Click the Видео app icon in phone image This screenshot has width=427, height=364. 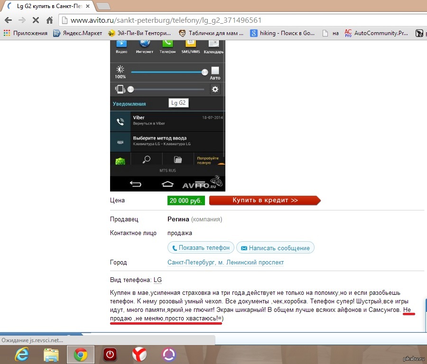(121, 46)
